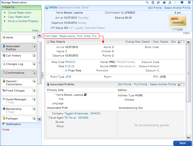Image resolution: width=193 pixels, height=146 pixels.
Task: Click the Cancel Reservation link
Action: point(20,13)
